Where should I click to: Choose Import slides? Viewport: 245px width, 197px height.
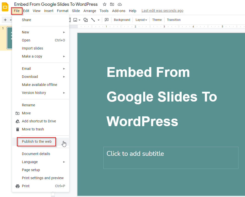[x=41, y=48]
